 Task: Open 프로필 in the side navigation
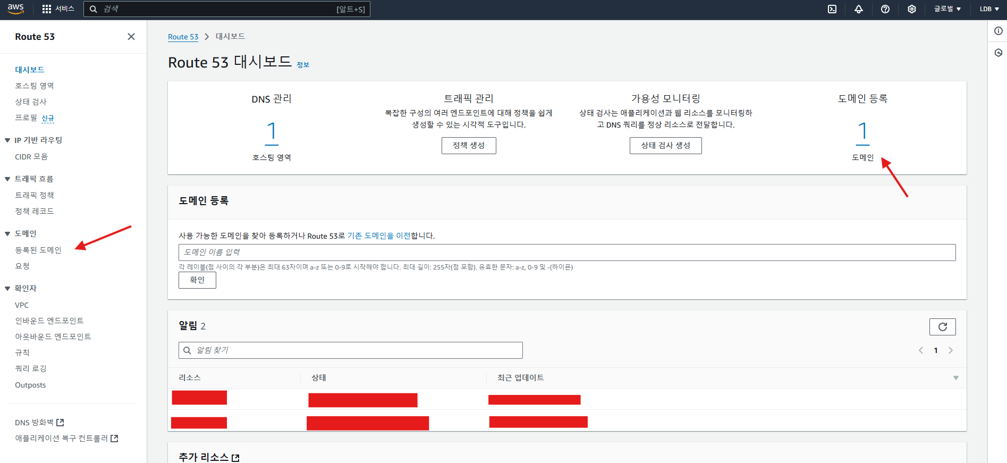coord(26,118)
